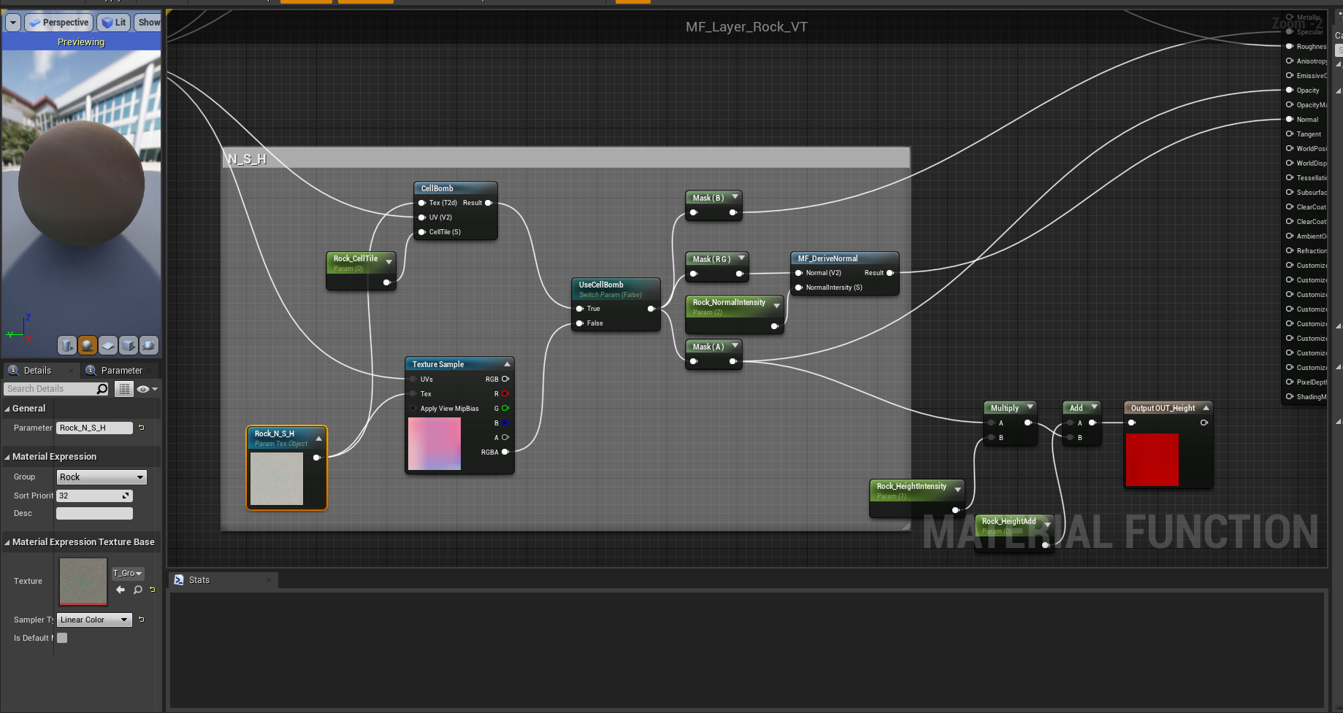The width and height of the screenshot is (1343, 713).
Task: Use selected asset arrow for Texture
Action: [120, 590]
